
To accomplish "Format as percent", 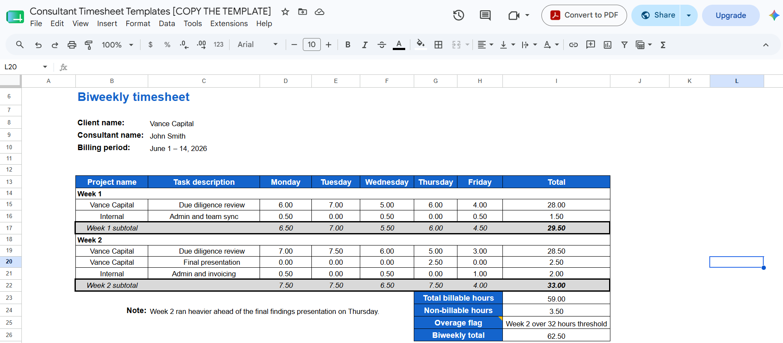I will click(x=167, y=44).
